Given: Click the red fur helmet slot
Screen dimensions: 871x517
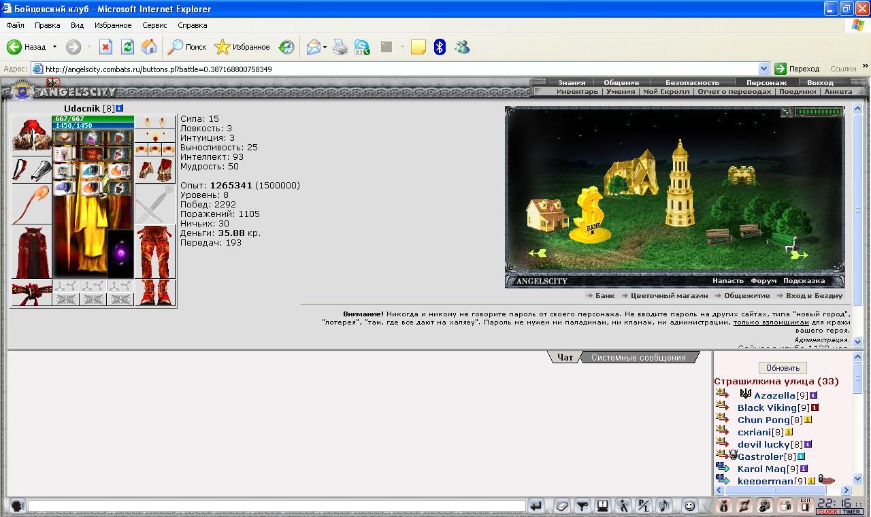Looking at the screenshot, I should point(32,135).
